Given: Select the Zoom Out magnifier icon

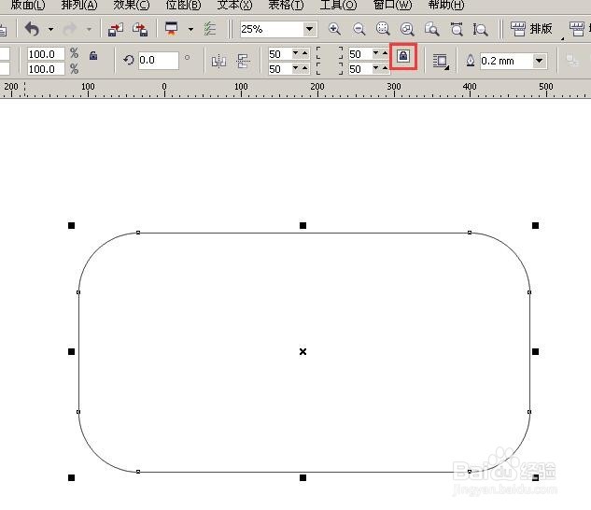Looking at the screenshot, I should [x=359, y=29].
